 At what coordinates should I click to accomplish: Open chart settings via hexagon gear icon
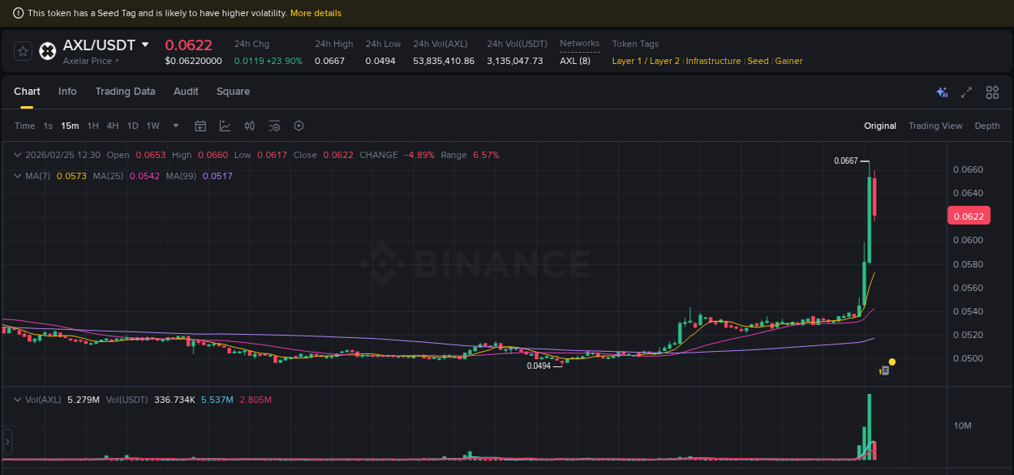pyautogui.click(x=299, y=126)
